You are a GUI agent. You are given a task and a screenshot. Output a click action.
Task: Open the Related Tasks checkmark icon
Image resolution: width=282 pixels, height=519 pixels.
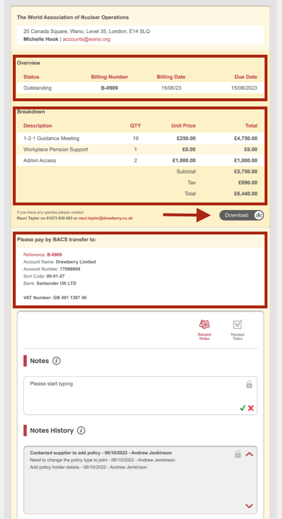coord(237,325)
